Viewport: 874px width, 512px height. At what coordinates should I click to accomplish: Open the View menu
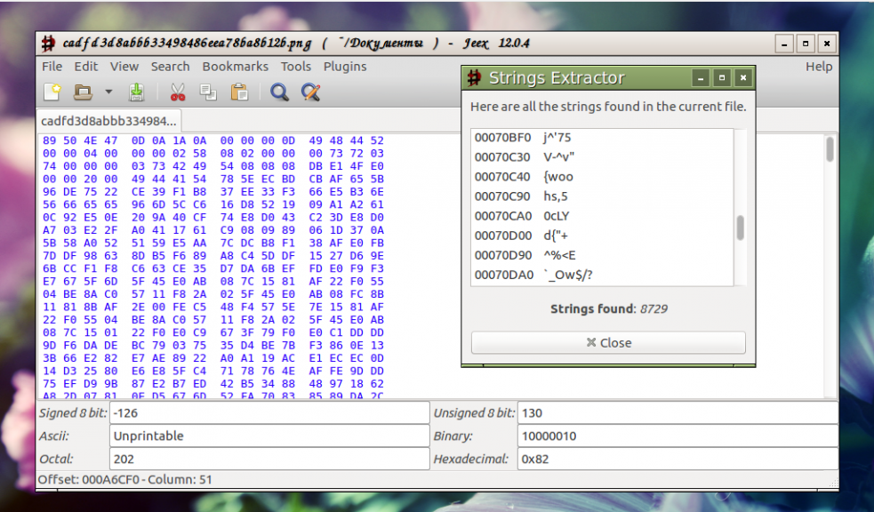(124, 67)
